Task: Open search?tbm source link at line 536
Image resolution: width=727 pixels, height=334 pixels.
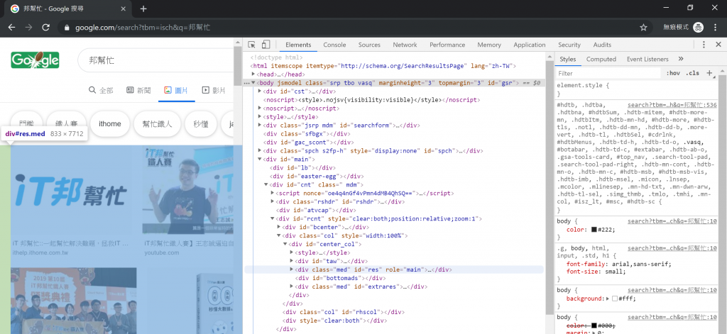Action: tap(672, 105)
